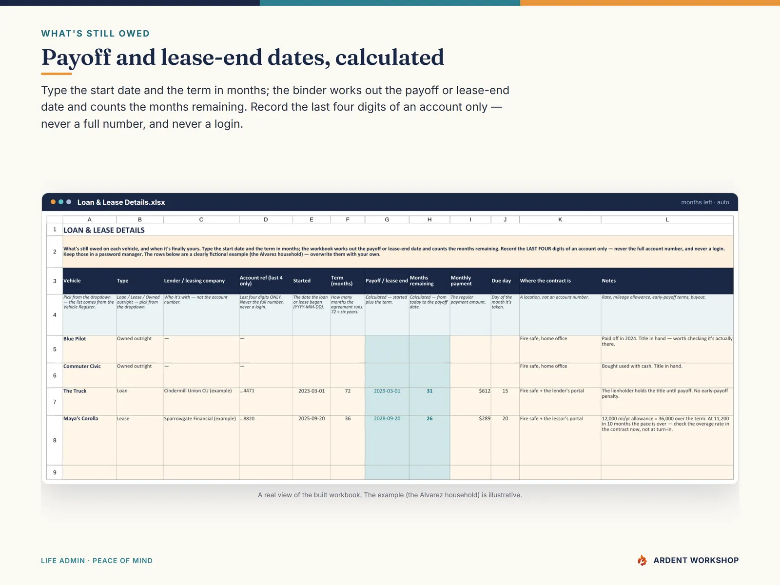
Task: Select 'The Truck' vehicle cell
Action: tap(89, 402)
